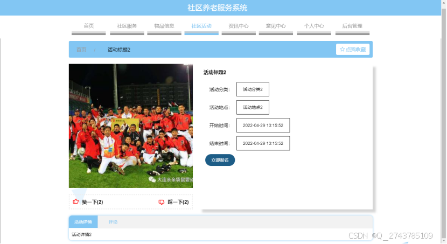Click 活动标题2 in the breadcrumb

(119, 50)
